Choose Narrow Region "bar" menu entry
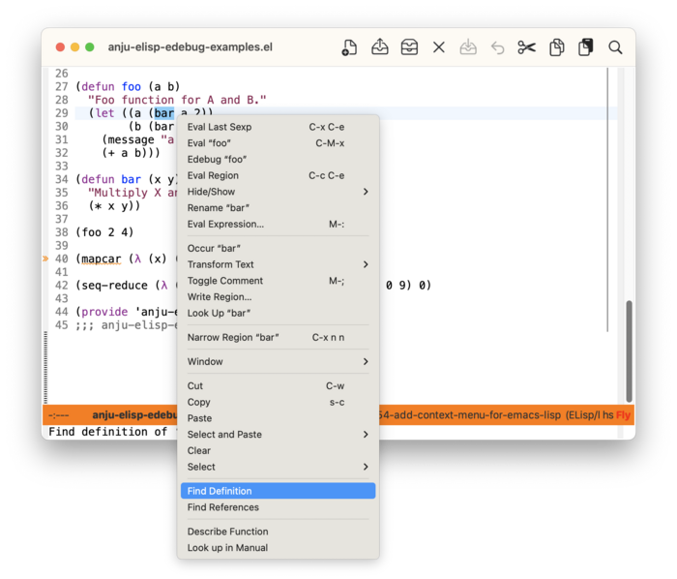677x579 pixels. [x=278, y=338]
